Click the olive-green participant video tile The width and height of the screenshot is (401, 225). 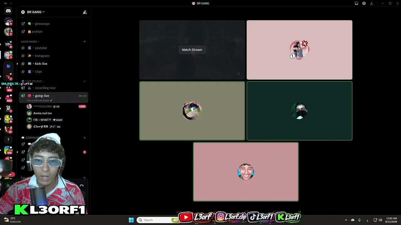click(192, 111)
